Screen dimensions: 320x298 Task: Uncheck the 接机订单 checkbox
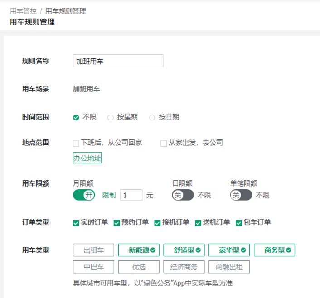click(x=158, y=223)
